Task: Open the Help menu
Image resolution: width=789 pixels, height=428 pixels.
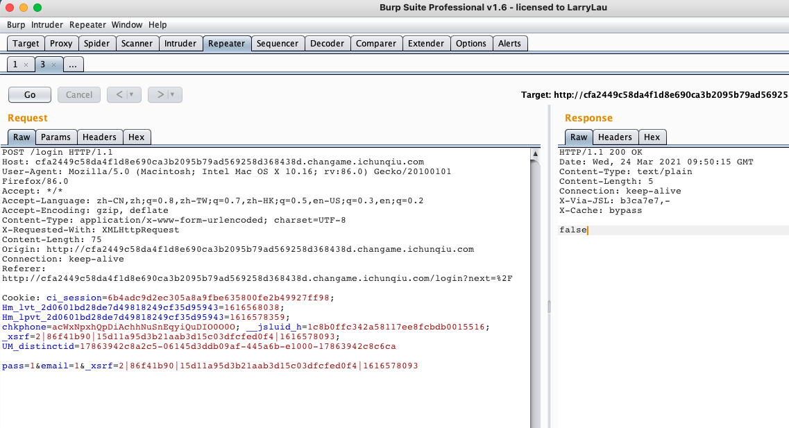Action: [158, 25]
